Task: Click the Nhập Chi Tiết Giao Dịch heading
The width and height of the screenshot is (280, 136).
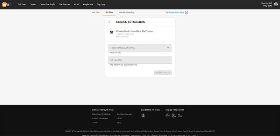Action: tap(130, 22)
